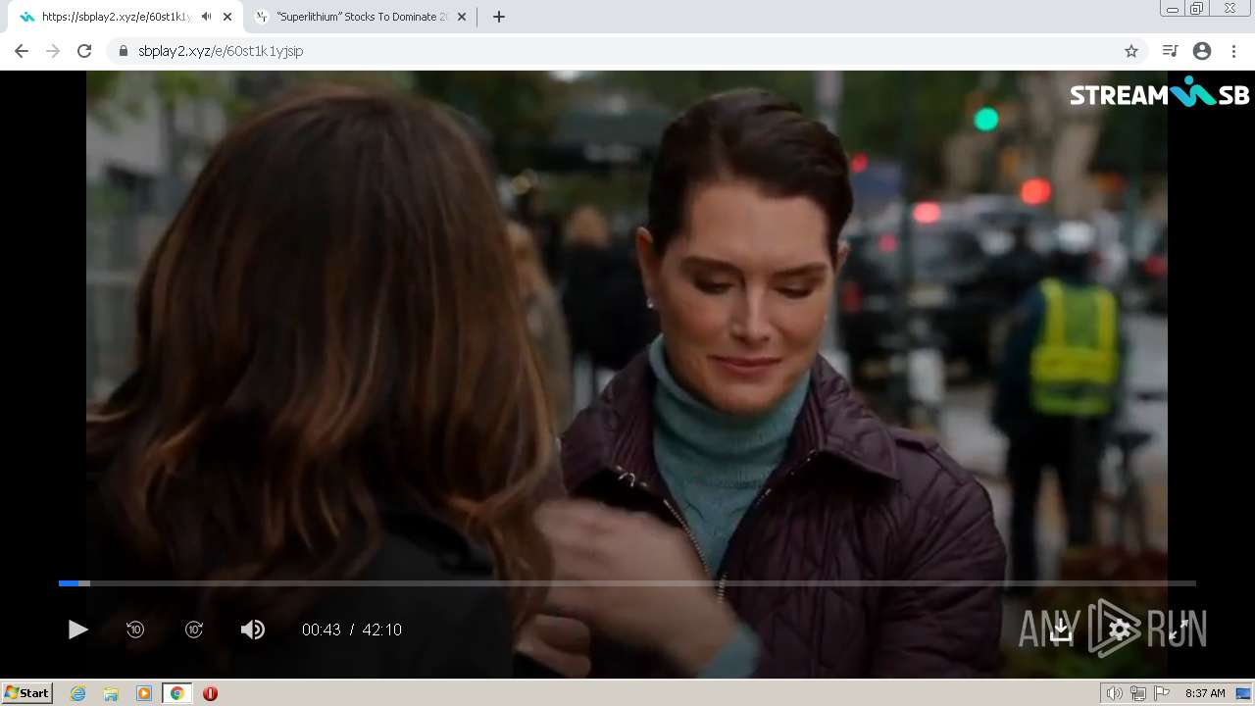Minimize the Chrome window
Image resolution: width=1255 pixels, height=706 pixels.
tap(1172, 9)
